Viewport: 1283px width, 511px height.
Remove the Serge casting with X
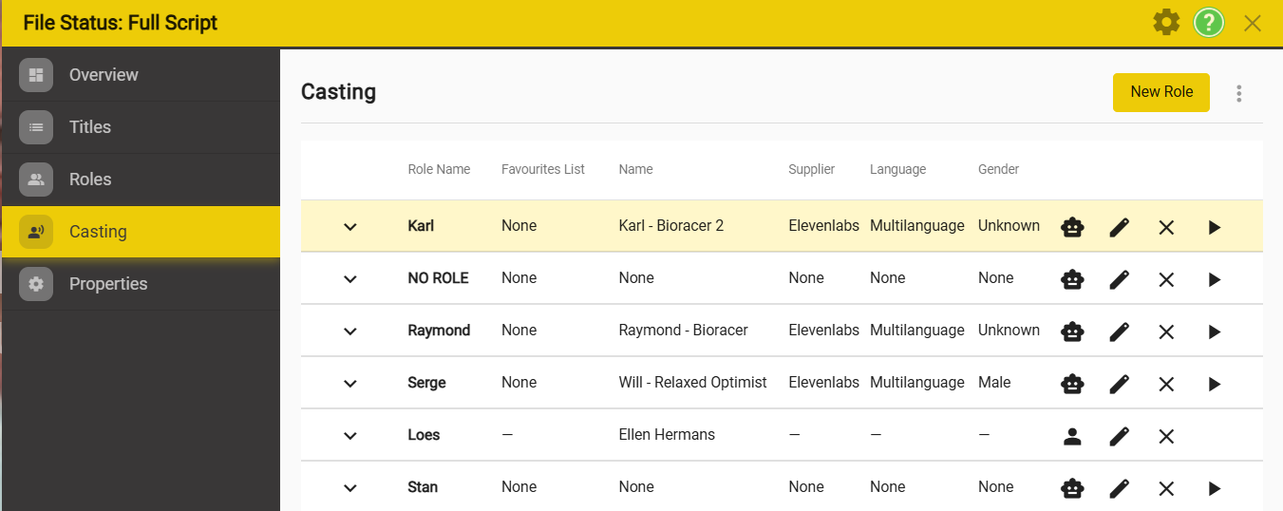pos(1167,384)
